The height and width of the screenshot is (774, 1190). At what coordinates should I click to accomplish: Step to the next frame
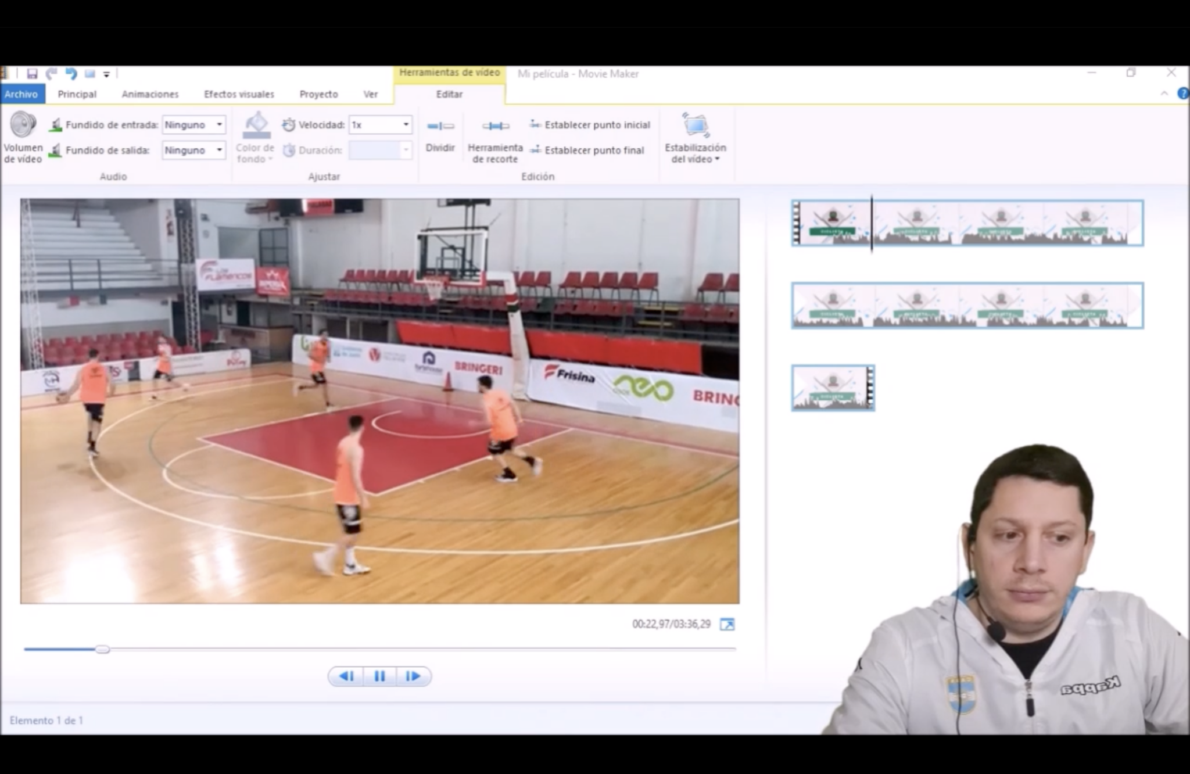(x=413, y=676)
